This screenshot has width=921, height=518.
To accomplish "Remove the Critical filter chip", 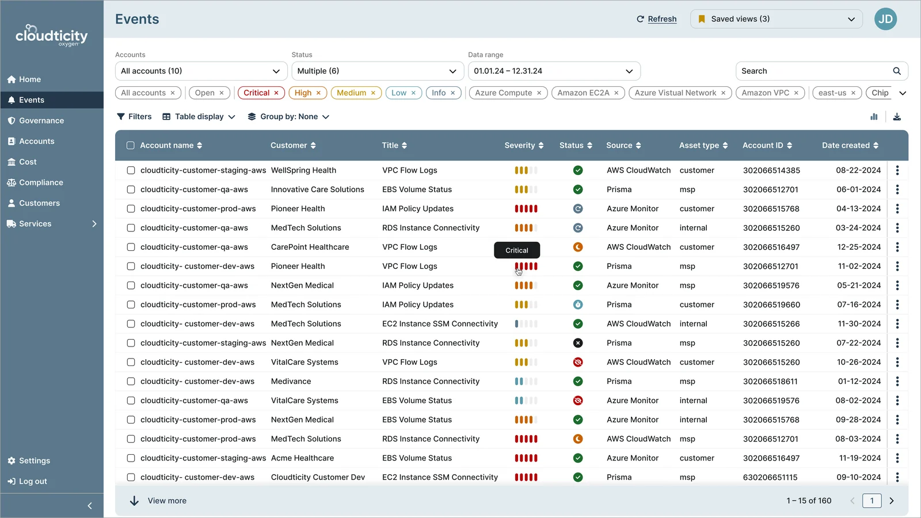I will click(276, 93).
